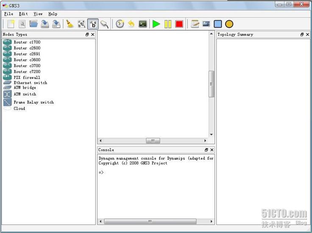Draw an ellipse with yellow circle tool
Screen dimensions: 312x233
(x=229, y=24)
